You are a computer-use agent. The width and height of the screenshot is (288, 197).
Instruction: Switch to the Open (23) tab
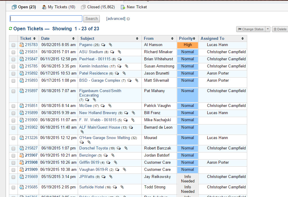click(24, 7)
